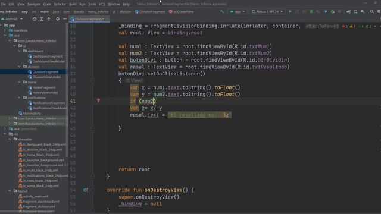
Task: Open DashboardFragment in project tree
Action: click(x=48, y=56)
